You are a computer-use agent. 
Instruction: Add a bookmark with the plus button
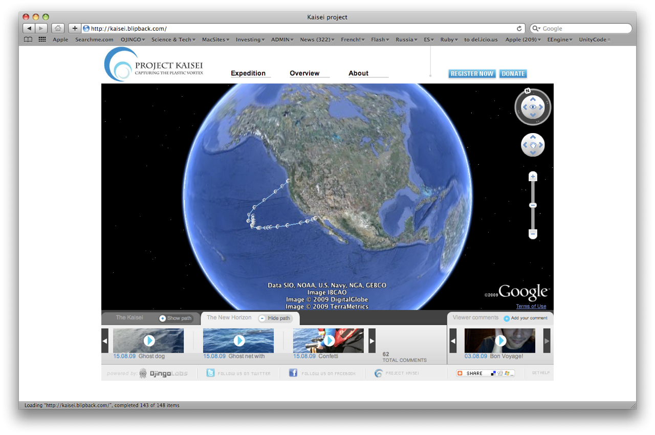(75, 29)
